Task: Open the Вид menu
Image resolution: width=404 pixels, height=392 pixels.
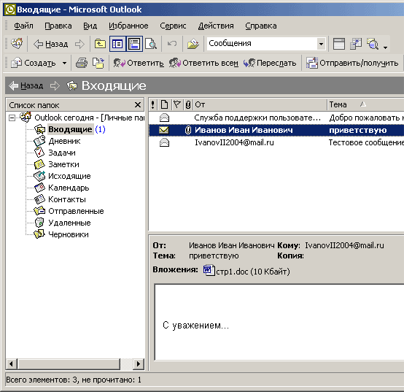Action: point(90,26)
